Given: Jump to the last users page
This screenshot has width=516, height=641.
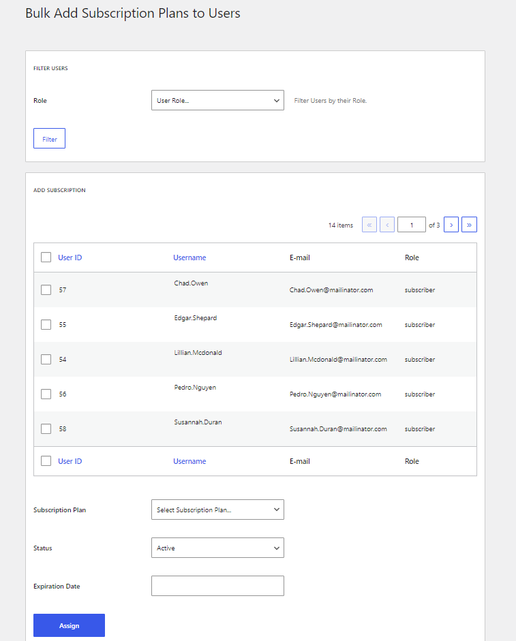Looking at the screenshot, I should 469,225.
